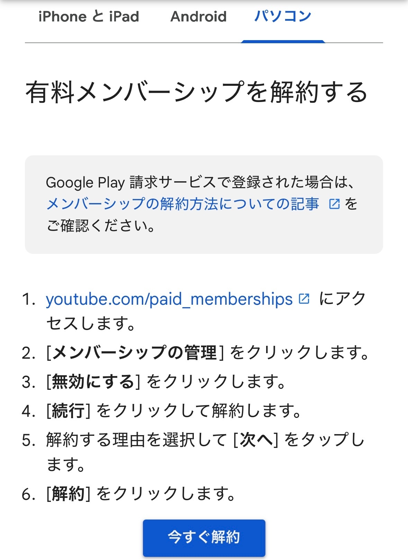Click the heading 有料メンバーシップを解約する
The width and height of the screenshot is (408, 560).
[x=196, y=92]
